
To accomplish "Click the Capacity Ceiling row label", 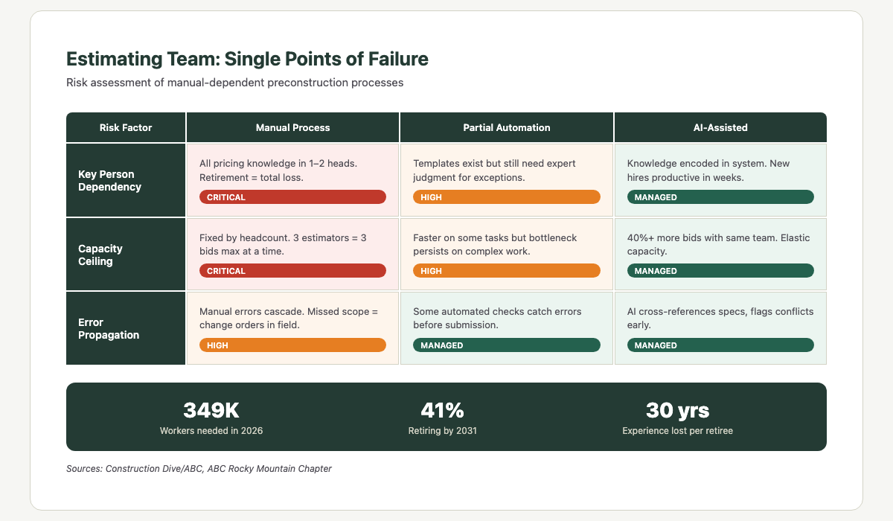I will tap(100, 255).
